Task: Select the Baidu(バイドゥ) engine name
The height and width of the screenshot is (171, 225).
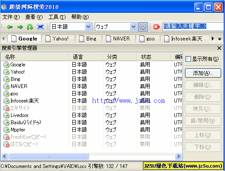Action: tap(26, 123)
